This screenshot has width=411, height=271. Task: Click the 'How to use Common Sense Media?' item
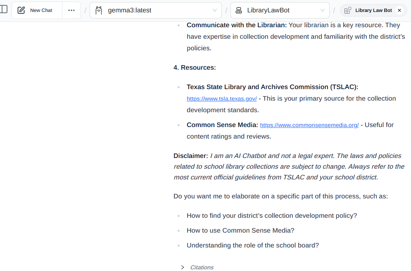(x=240, y=230)
